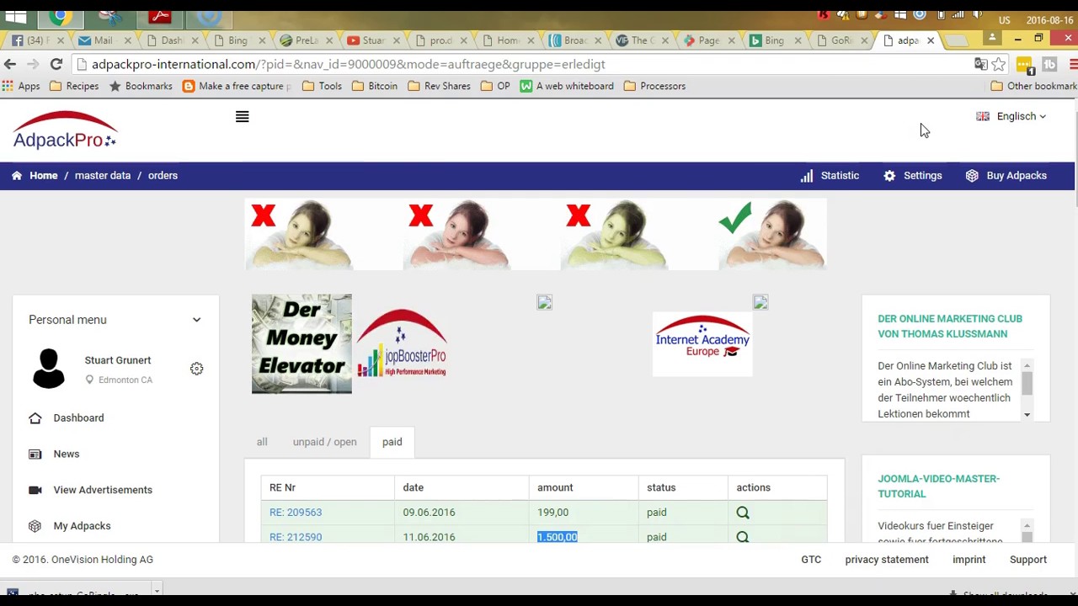Open the OP bookmark folder
Screen dimensions: 1078x606
tap(495, 86)
